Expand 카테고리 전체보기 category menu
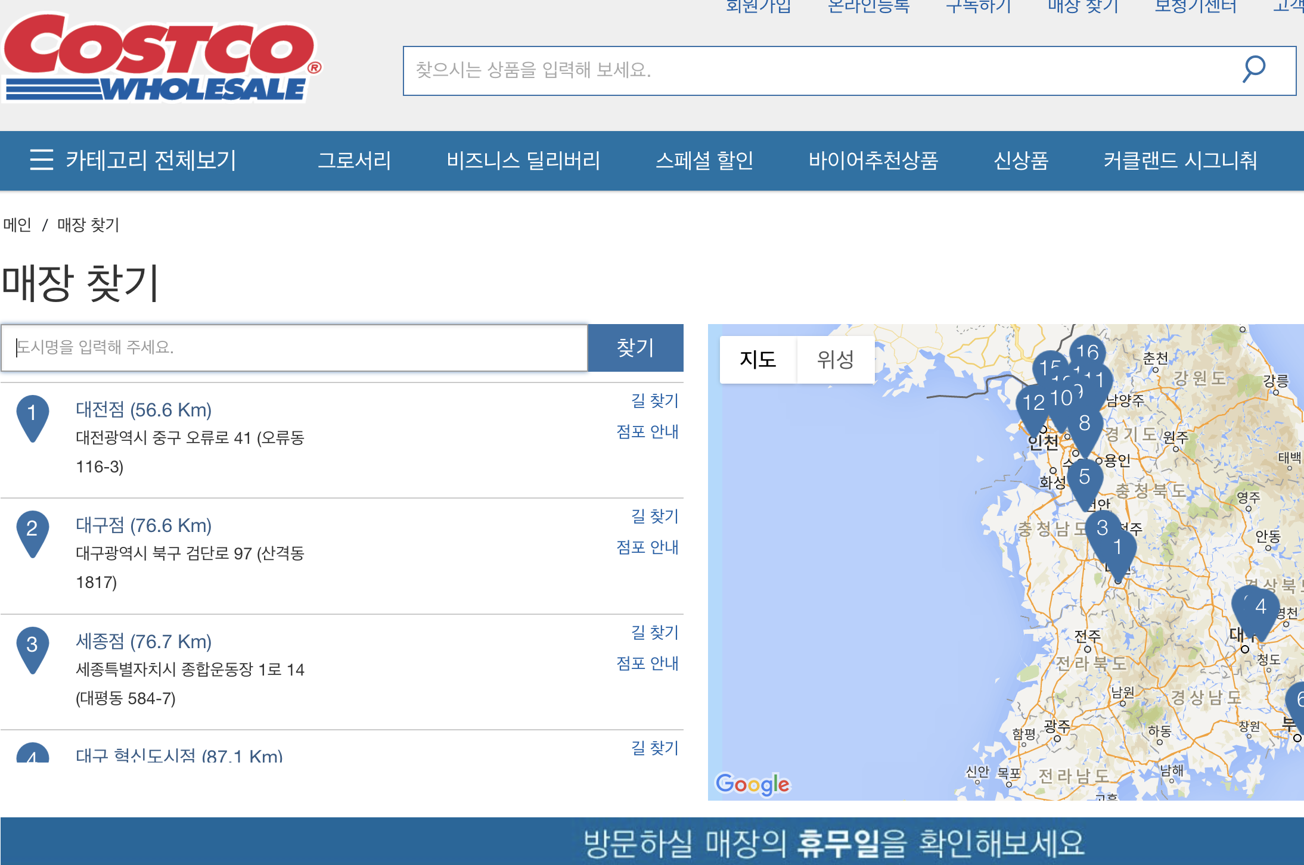The height and width of the screenshot is (865, 1304). click(151, 160)
